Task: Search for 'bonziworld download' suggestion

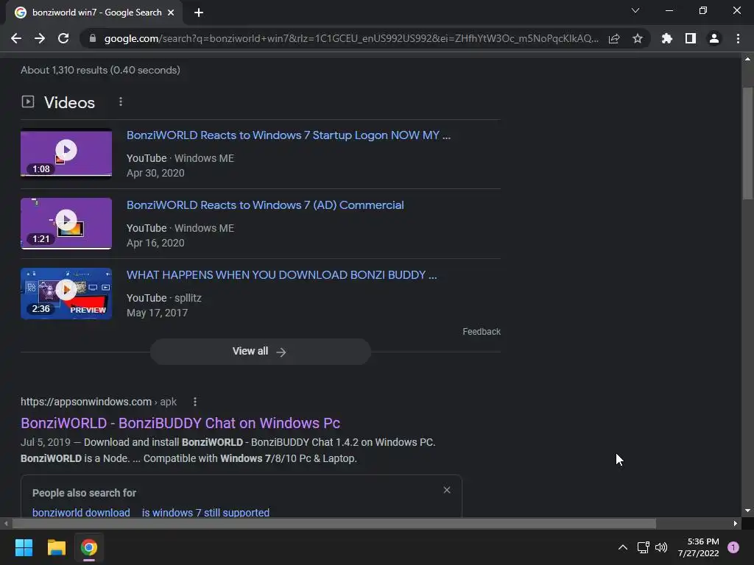Action: 81,513
